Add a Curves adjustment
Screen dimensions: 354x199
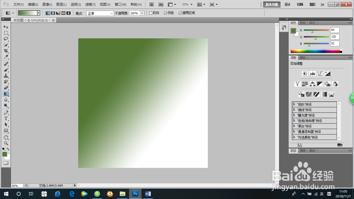pos(320,74)
